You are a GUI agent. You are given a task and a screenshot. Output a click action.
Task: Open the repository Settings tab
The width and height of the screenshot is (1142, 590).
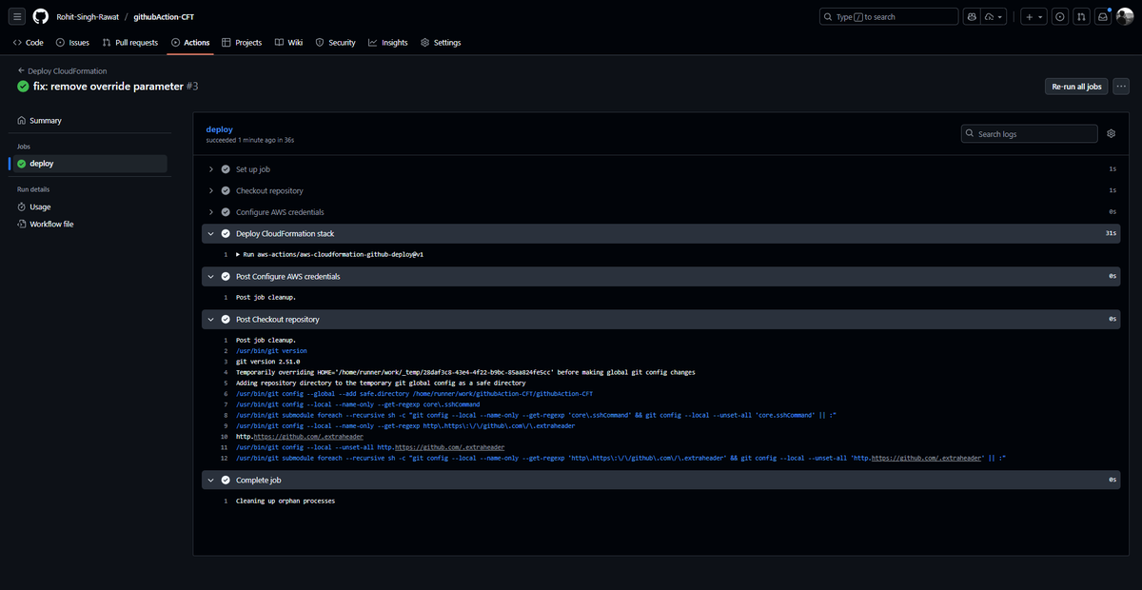coord(441,43)
